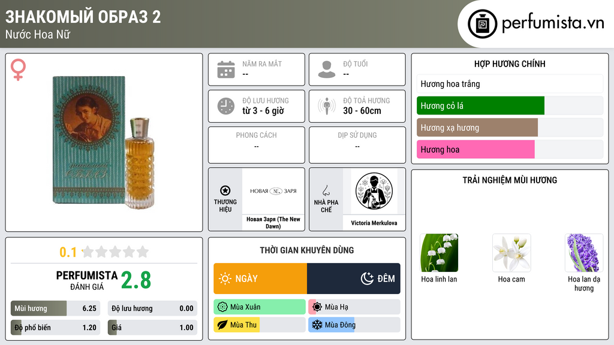
Task: Click the Hương hoa trắng accord bar
Action: (510, 84)
